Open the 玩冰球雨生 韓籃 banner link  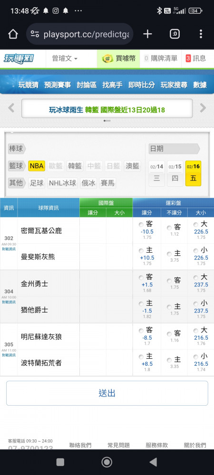107,110
